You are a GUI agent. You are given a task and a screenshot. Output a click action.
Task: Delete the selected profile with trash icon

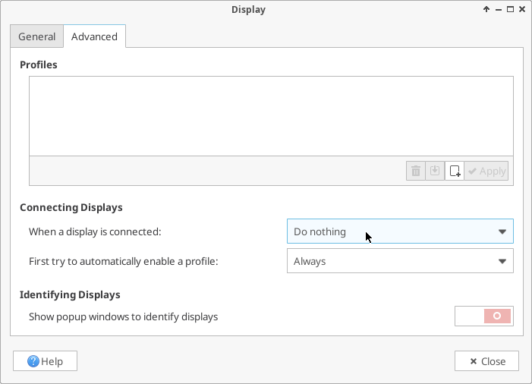(x=416, y=171)
